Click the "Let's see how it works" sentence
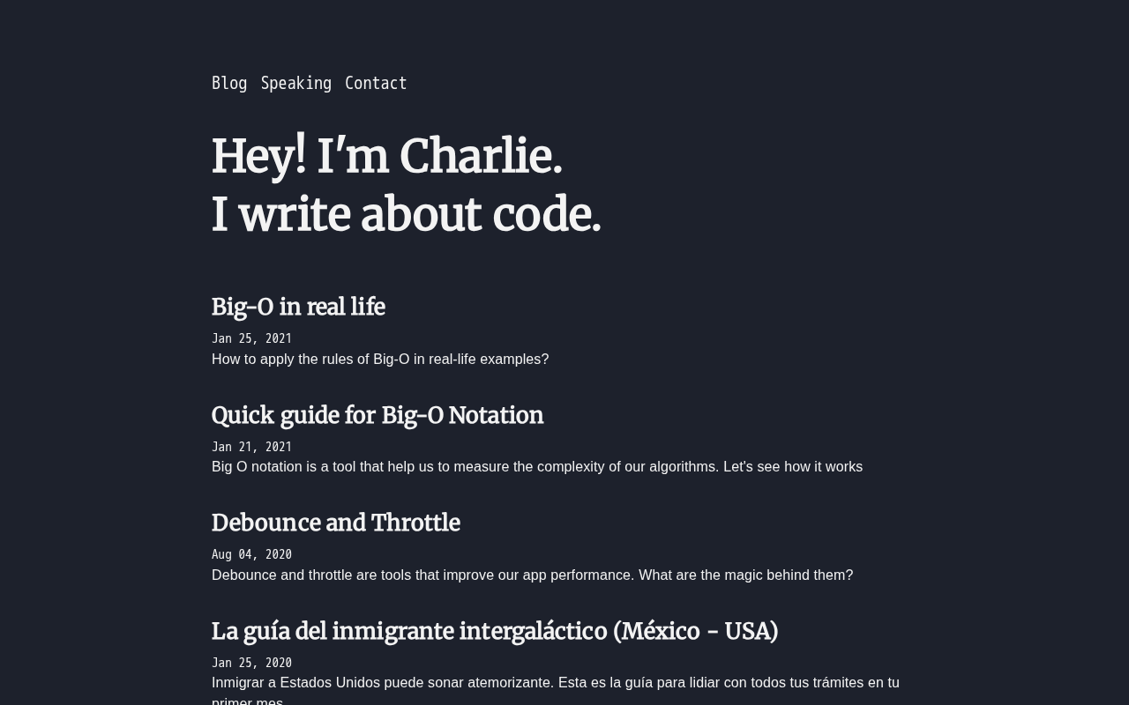Screen dimensions: 1129x705 (x=792, y=466)
